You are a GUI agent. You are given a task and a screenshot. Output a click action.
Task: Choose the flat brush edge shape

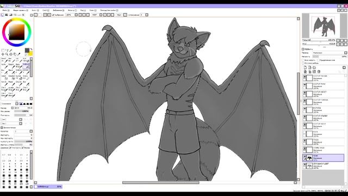click(x=31, y=104)
